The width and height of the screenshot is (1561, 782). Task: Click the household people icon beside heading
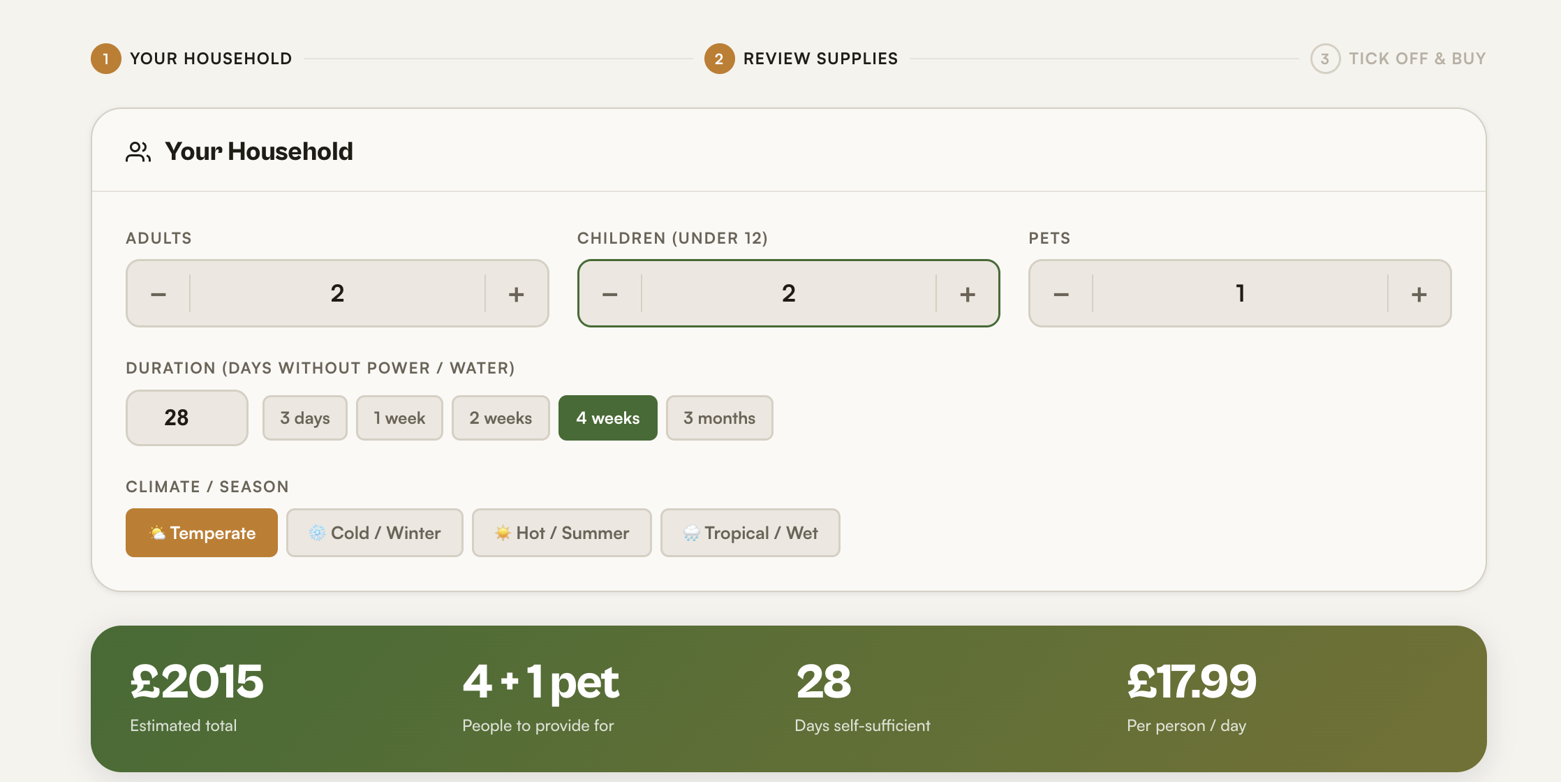point(138,152)
